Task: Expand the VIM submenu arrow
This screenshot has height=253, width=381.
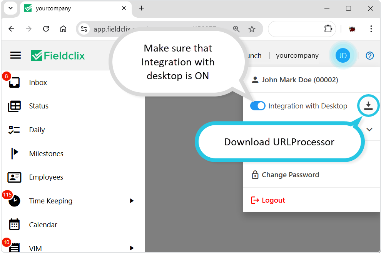Action: (132, 248)
